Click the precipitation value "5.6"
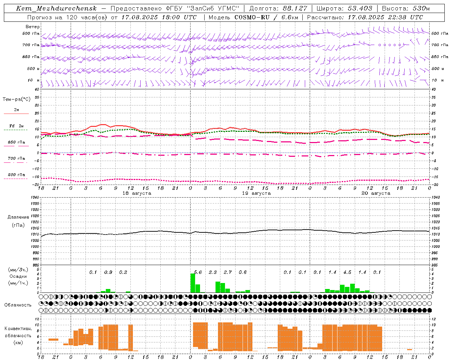450x360 pixels. point(198,272)
